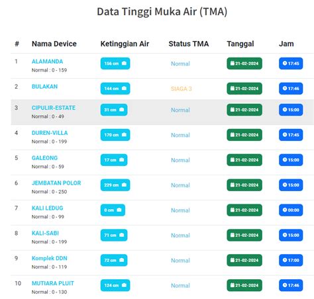The height and width of the screenshot is (299, 314).
Task: Click camera icon on BULAKAN 144 cm badge
Action: (124, 89)
